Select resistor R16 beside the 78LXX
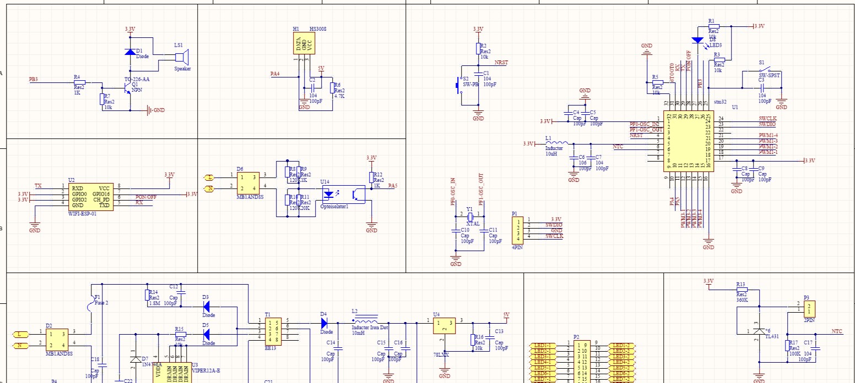This screenshot has height=383, width=855. click(x=472, y=340)
